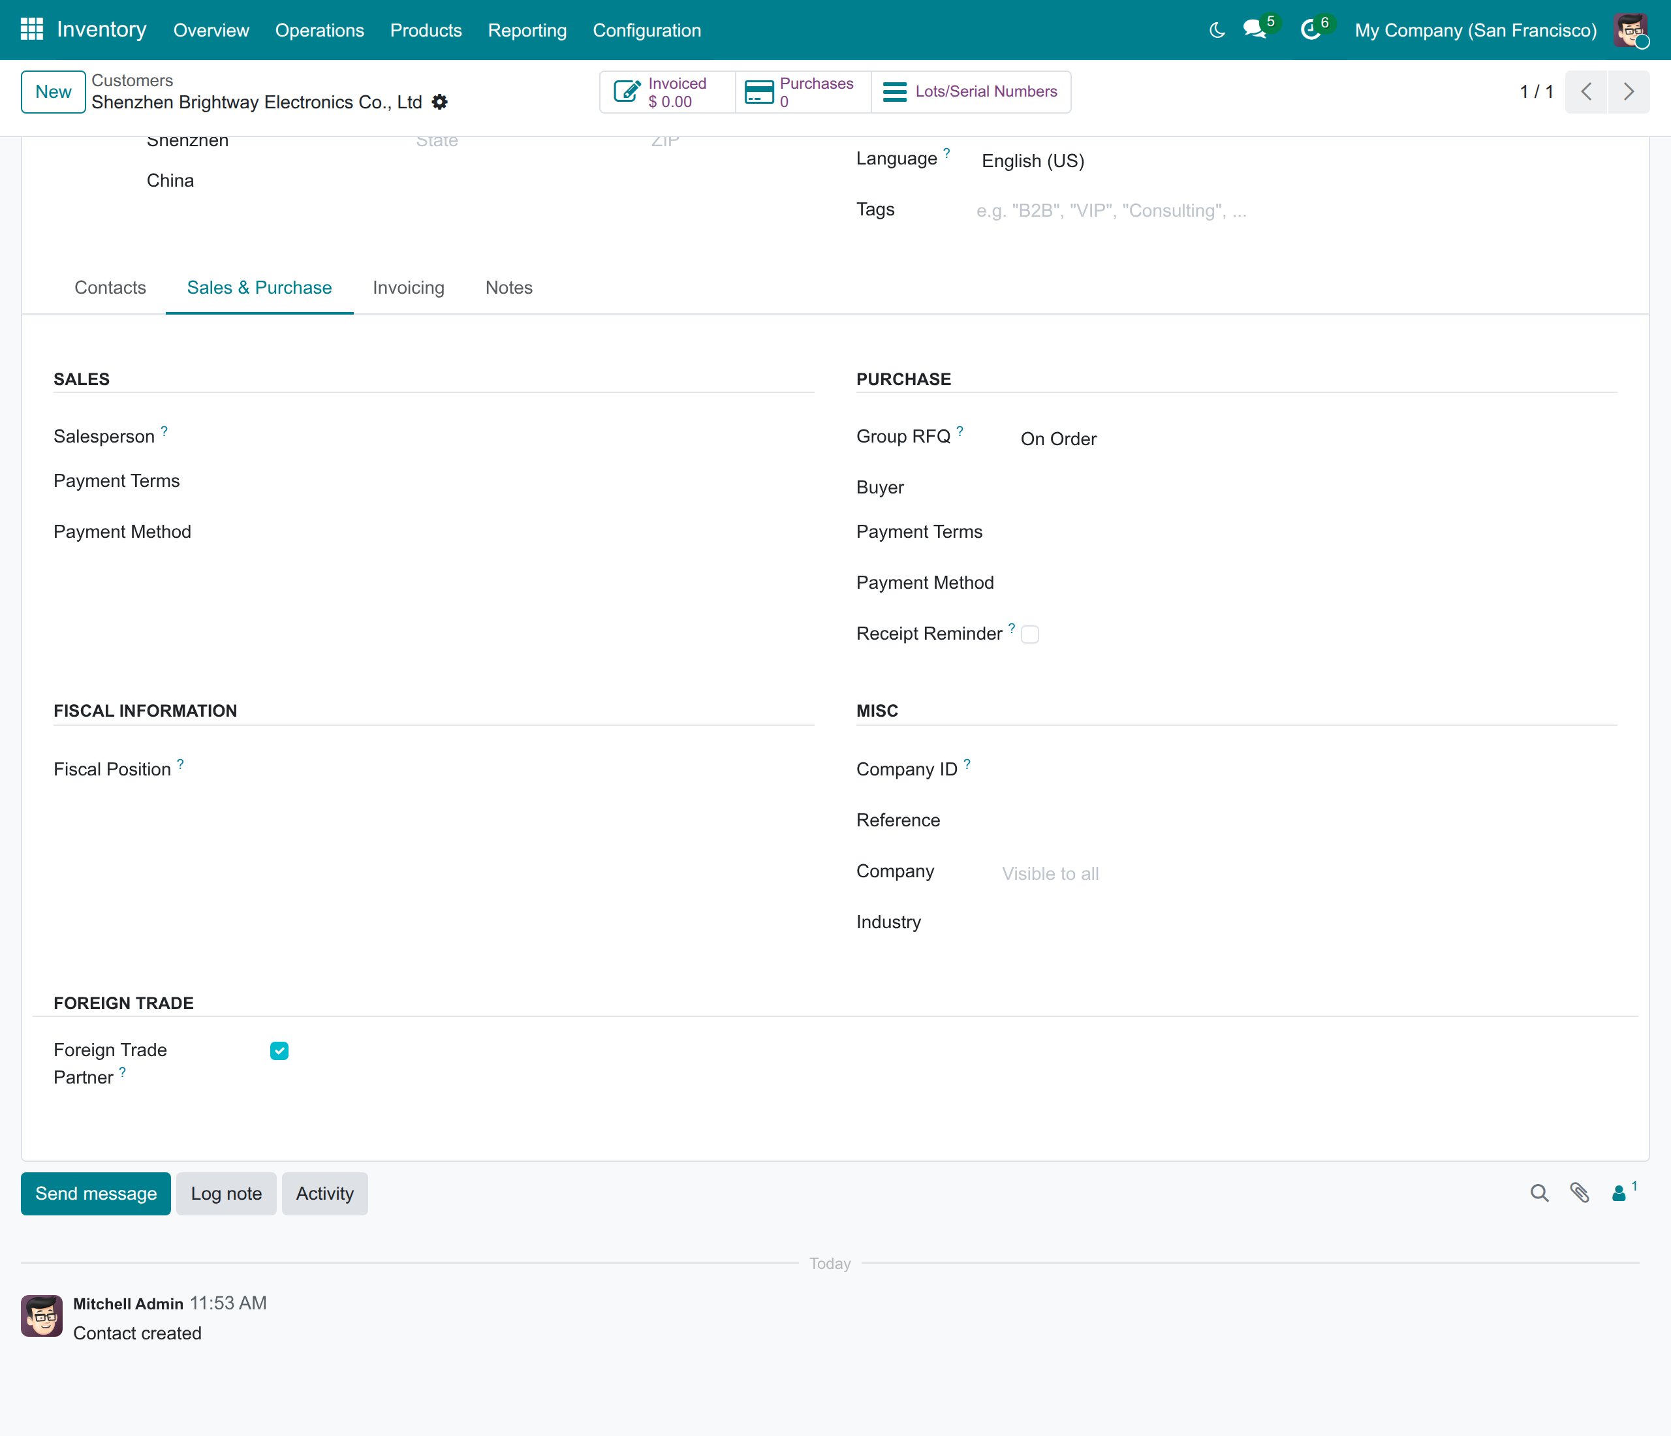Open My Company (San Francisco) switcher
The image size is (1671, 1436).
pyautogui.click(x=1476, y=31)
